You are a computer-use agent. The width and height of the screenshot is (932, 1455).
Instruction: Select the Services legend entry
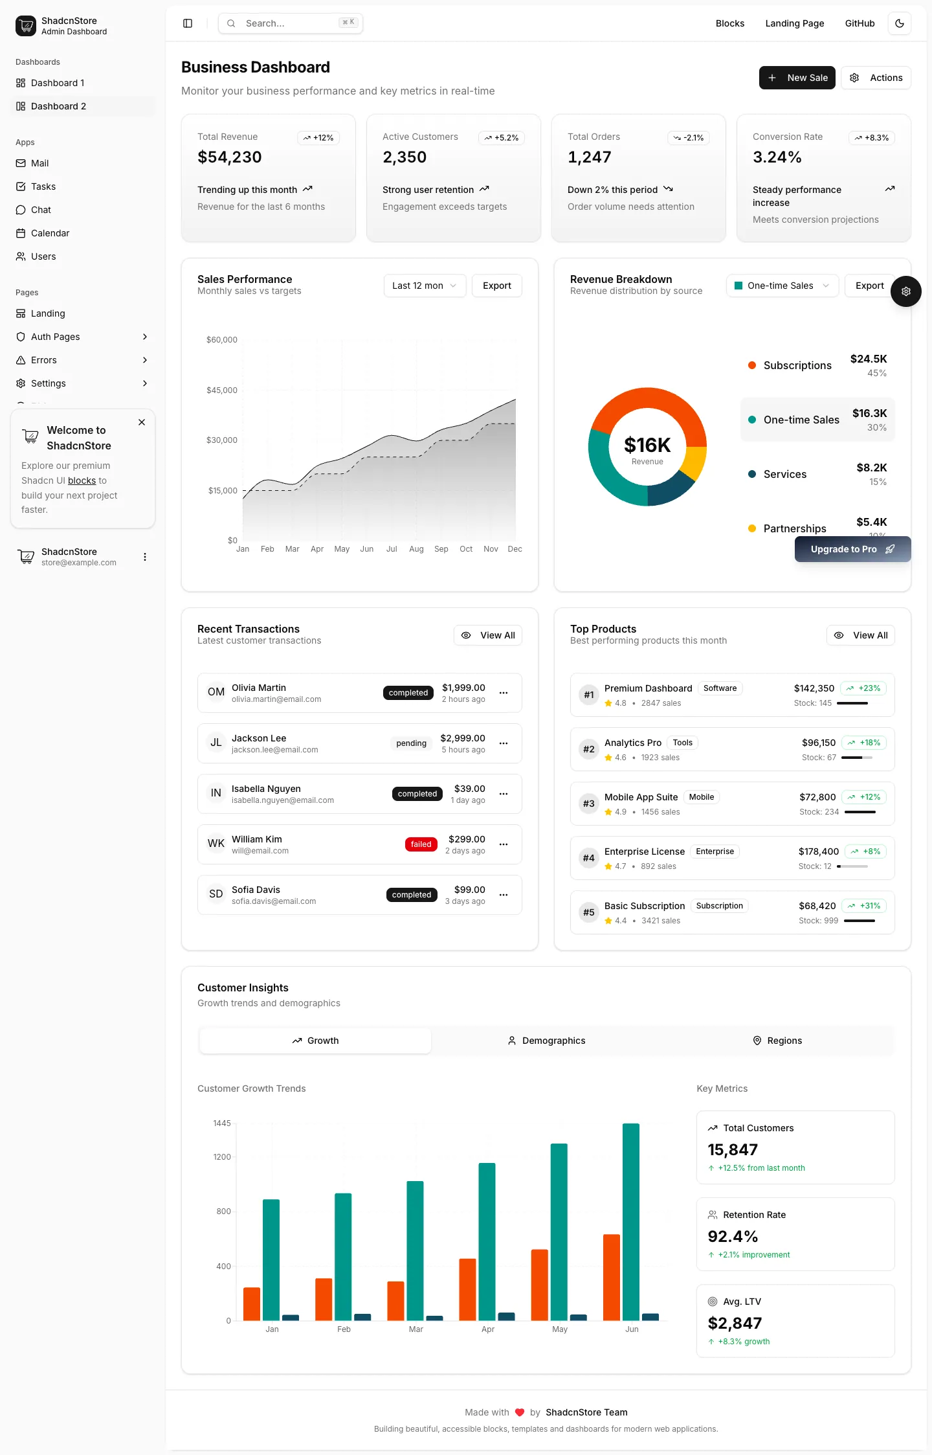pos(818,474)
